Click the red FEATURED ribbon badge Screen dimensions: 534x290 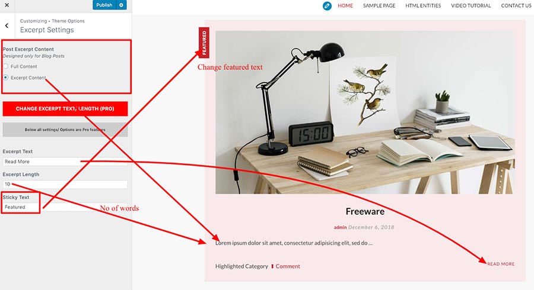(204, 43)
